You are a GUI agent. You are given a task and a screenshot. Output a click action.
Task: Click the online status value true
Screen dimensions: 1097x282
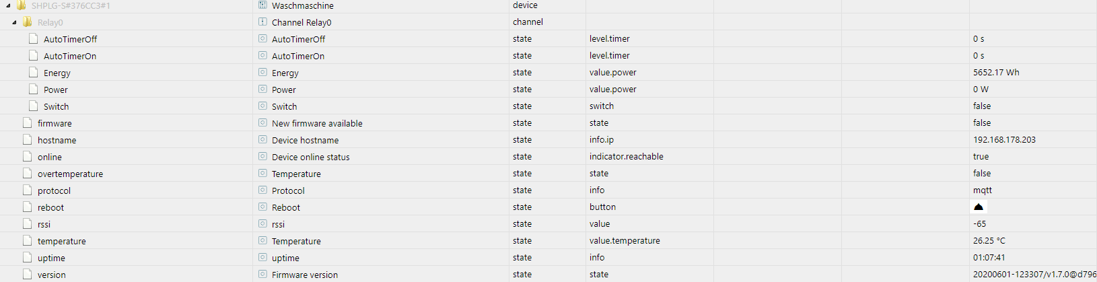click(x=981, y=156)
